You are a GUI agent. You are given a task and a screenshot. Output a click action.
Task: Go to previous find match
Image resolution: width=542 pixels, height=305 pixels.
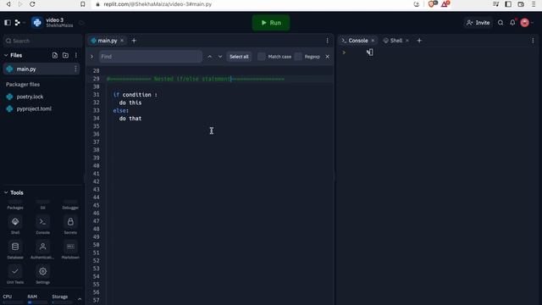pos(209,57)
